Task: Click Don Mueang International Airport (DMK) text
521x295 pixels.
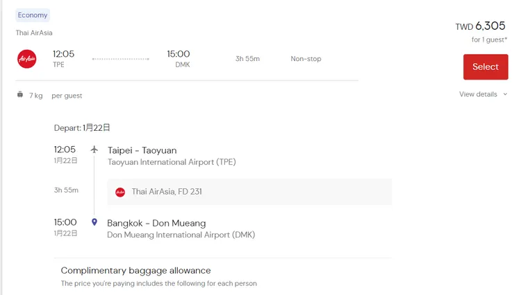Action: [x=181, y=235]
